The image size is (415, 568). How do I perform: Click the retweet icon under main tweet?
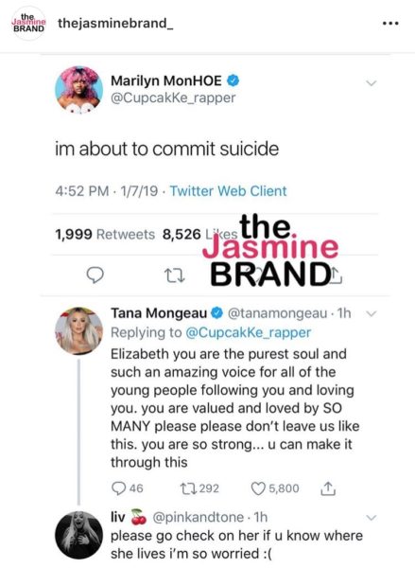click(x=175, y=275)
